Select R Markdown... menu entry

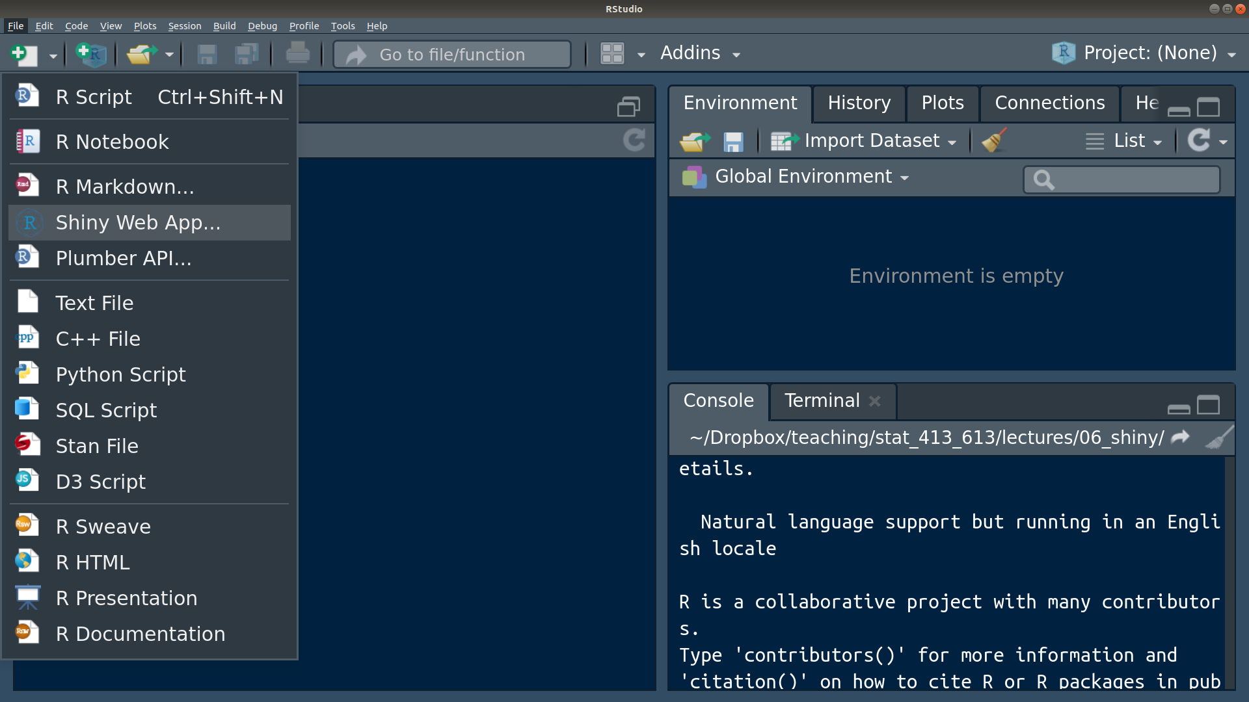pyautogui.click(x=150, y=187)
